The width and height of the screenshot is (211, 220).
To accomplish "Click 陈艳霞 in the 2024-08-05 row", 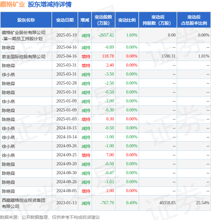I will [8, 191].
